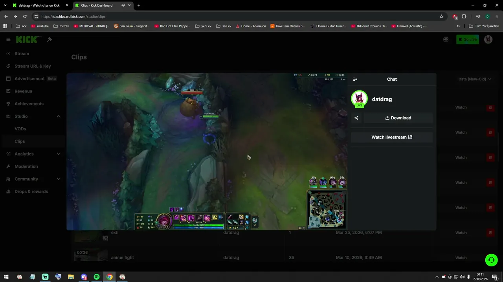Open the Extensions puzzle menu
Image resolution: width=503 pixels, height=282 pixels.
[x=464, y=16]
